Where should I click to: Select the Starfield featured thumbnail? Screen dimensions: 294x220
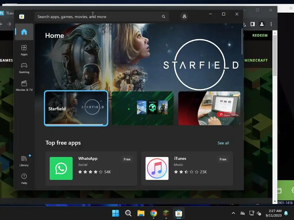pos(76,108)
